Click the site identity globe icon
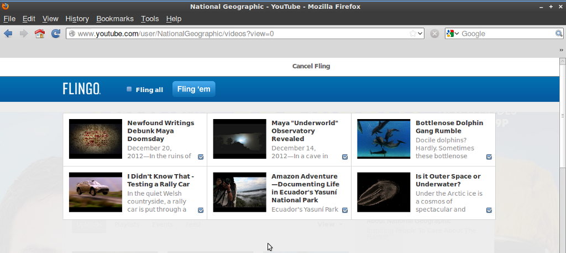Image resolution: width=566 pixels, height=253 pixels. [x=72, y=34]
